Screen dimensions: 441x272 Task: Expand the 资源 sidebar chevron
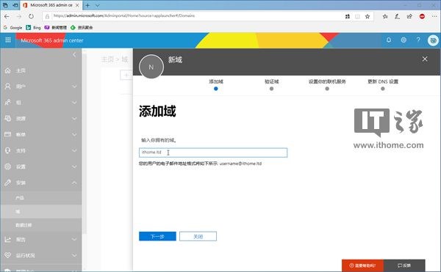point(74,119)
